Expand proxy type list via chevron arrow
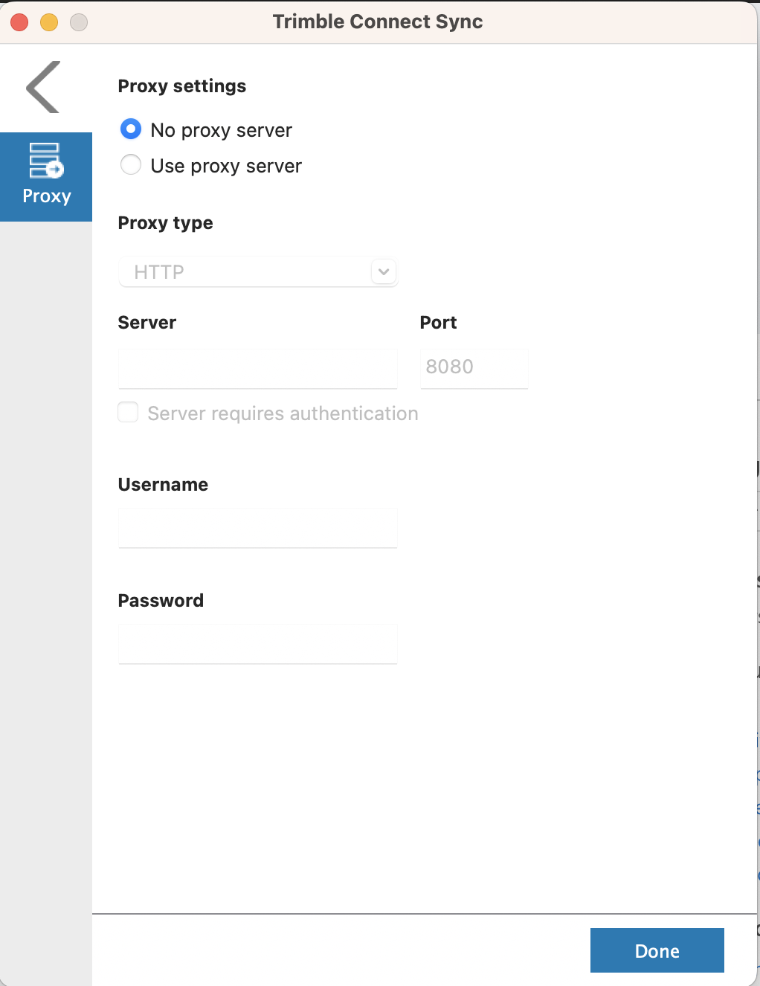 tap(384, 272)
